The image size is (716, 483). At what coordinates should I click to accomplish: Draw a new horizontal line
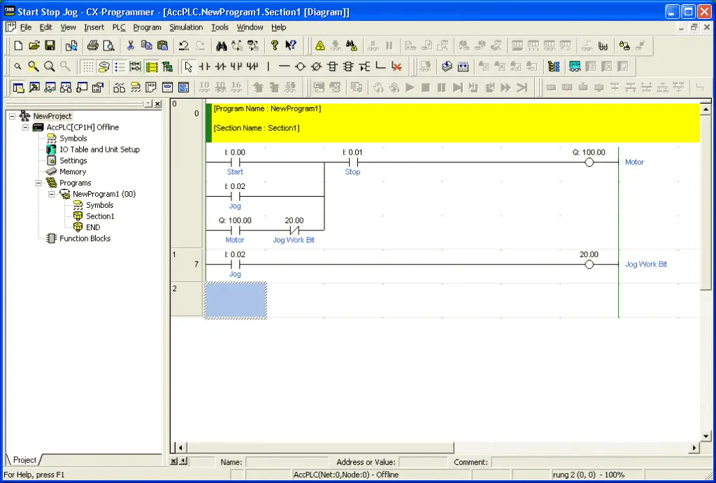pyautogui.click(x=284, y=66)
